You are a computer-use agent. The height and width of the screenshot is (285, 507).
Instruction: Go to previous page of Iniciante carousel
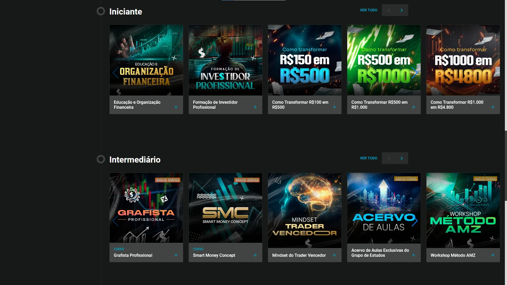point(388,10)
